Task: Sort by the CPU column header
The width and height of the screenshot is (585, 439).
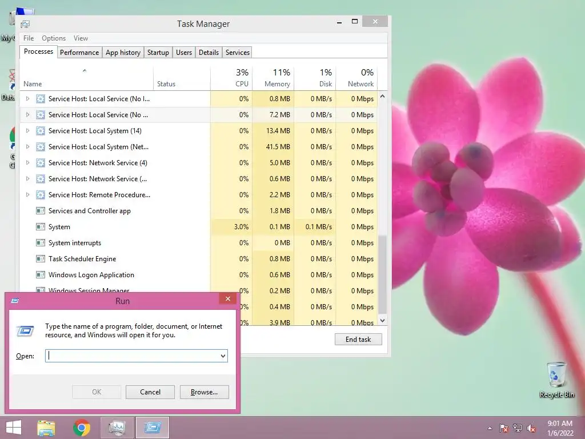Action: coord(231,78)
